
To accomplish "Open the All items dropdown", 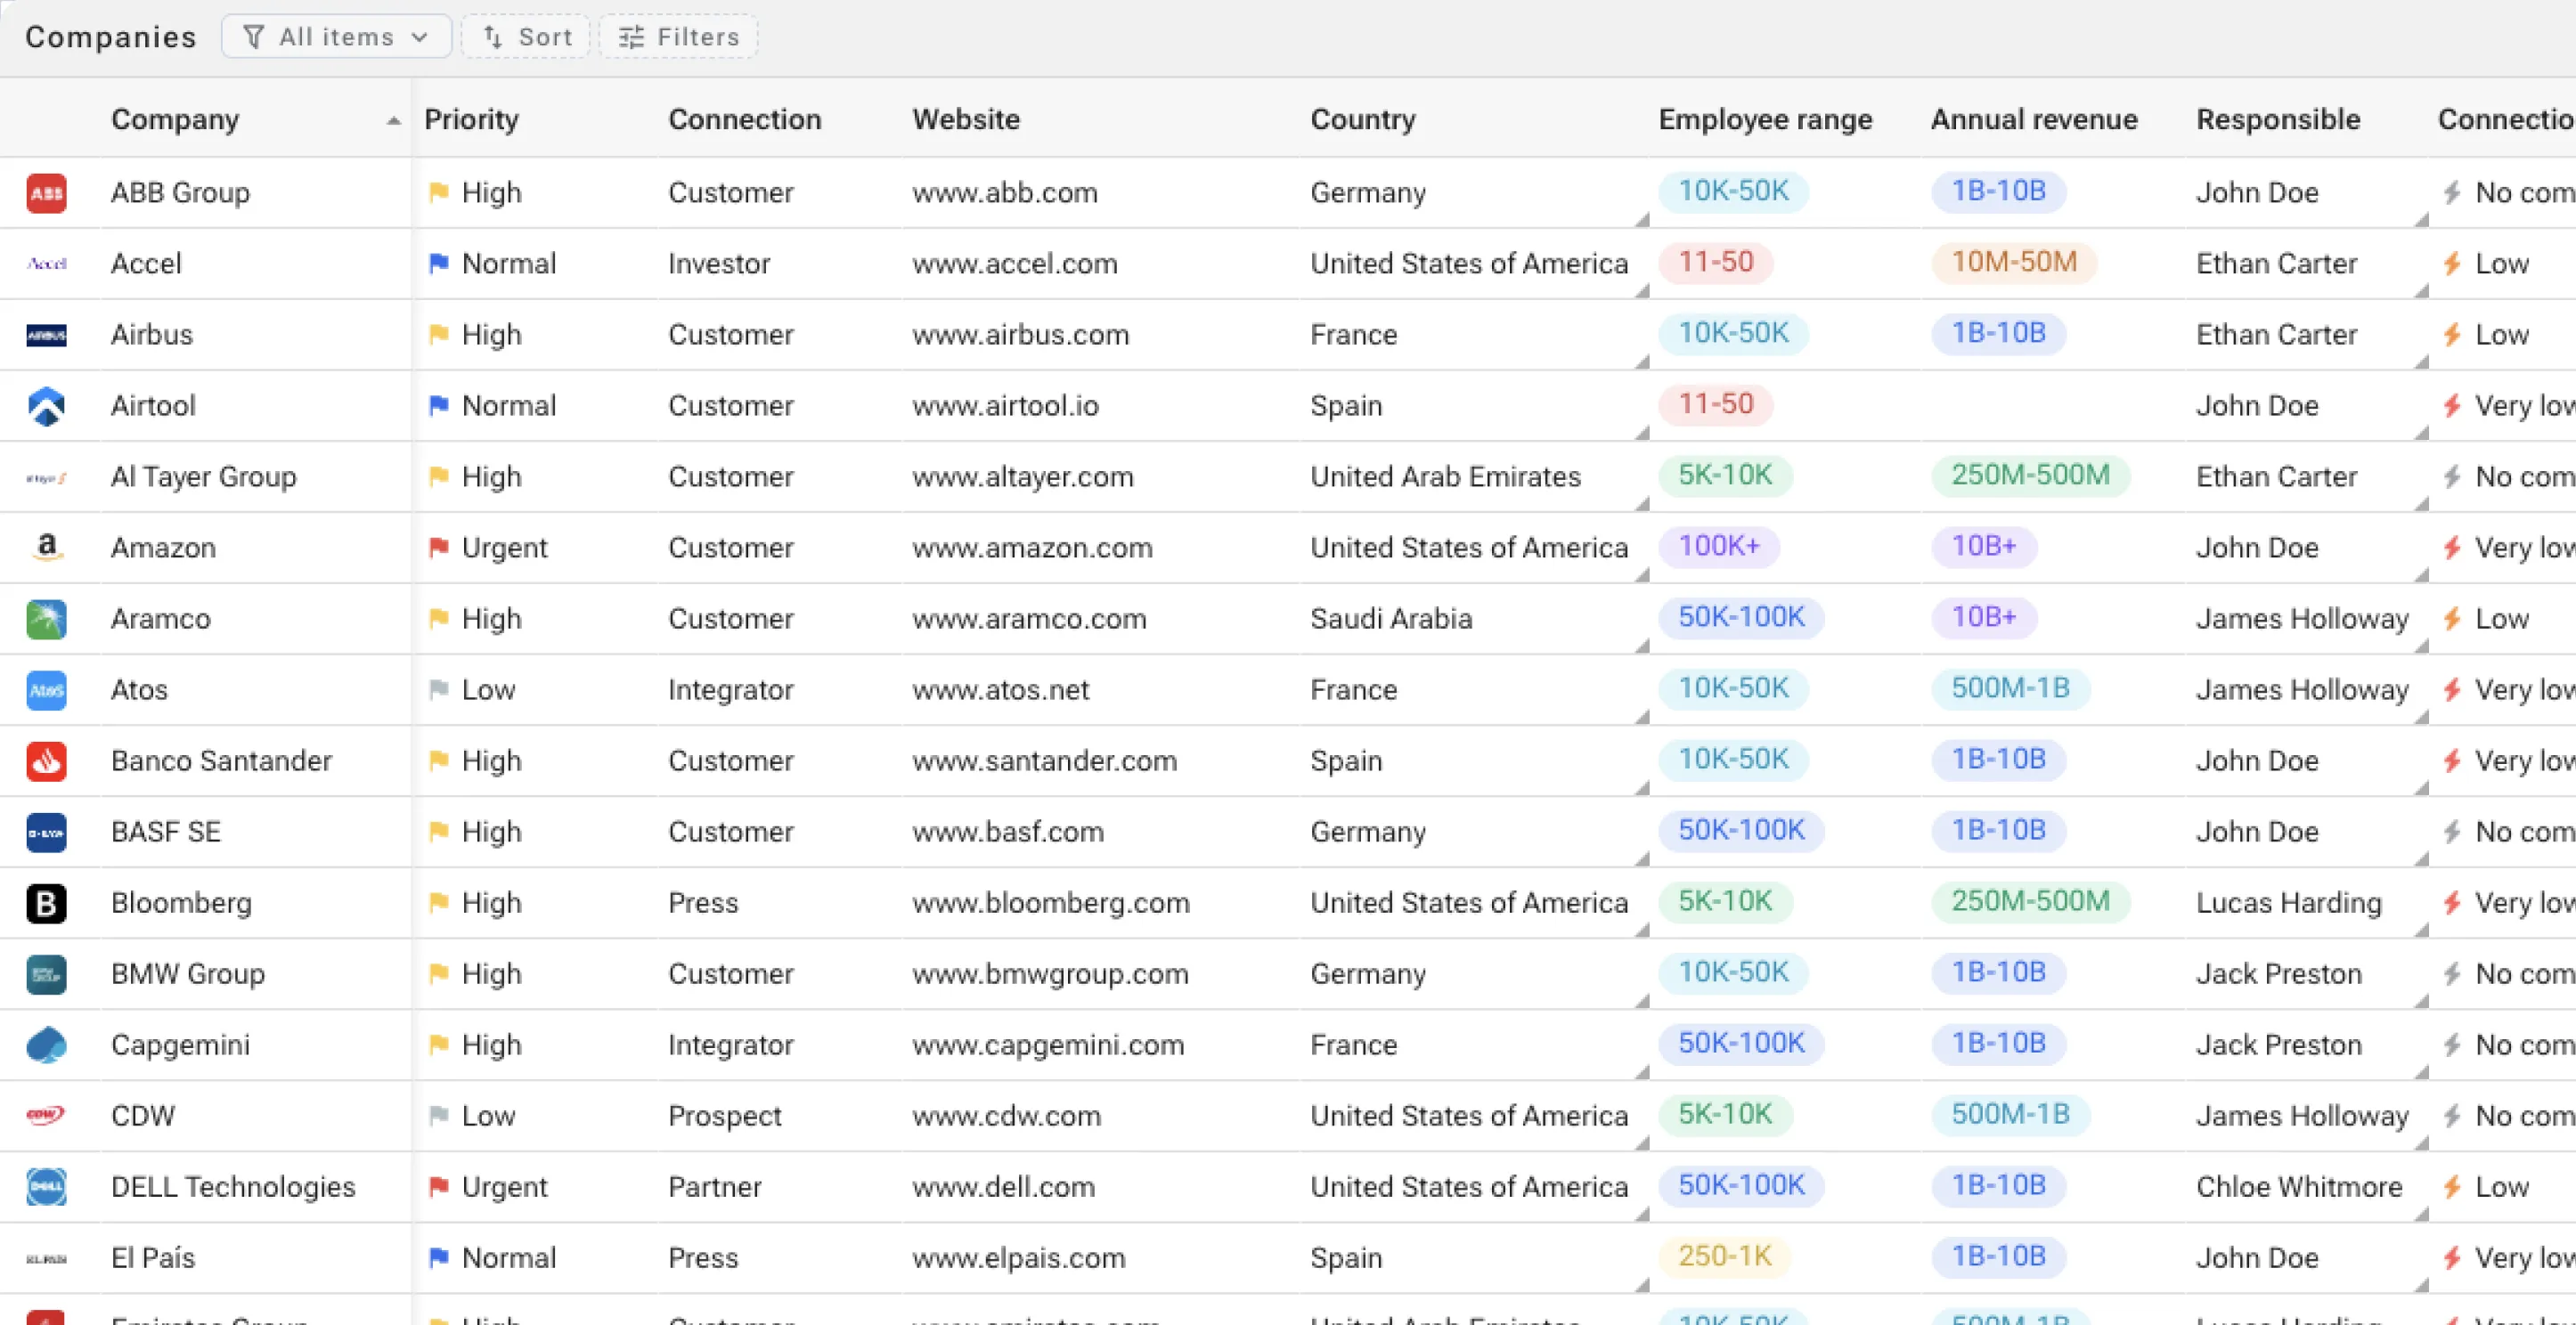I will (x=336, y=36).
